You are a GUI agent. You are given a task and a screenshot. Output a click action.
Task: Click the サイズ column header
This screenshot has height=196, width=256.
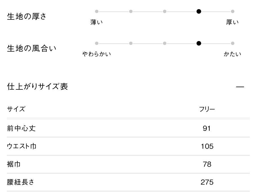tap(16, 109)
